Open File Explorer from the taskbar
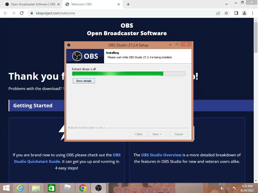This screenshot has width=258, height=193. coord(36,188)
